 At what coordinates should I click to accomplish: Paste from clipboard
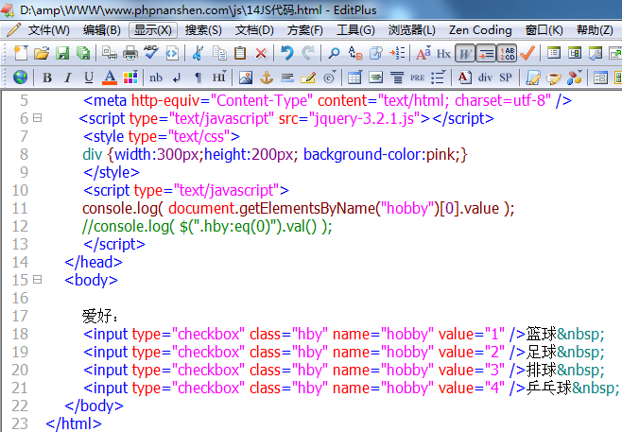240,53
